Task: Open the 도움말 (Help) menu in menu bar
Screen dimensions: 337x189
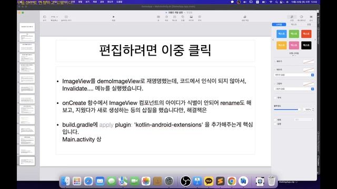Action: [x=120, y=2]
